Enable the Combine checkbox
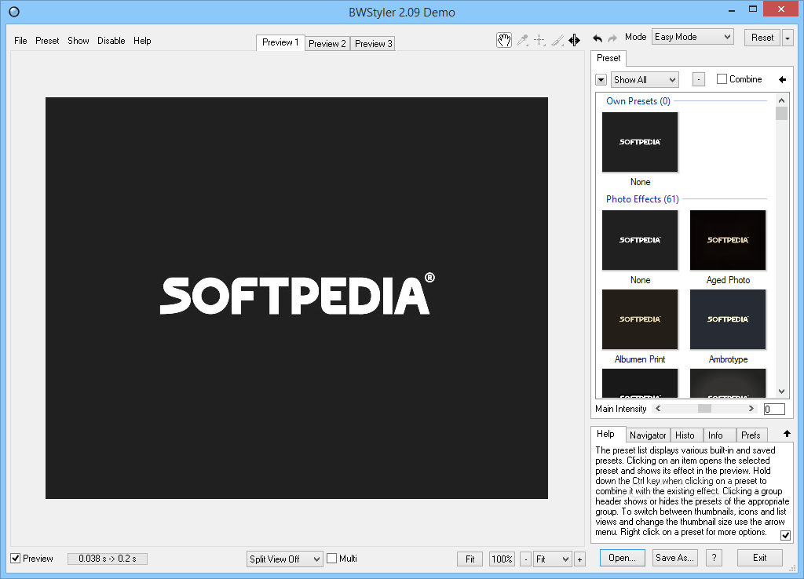The width and height of the screenshot is (804, 579). 722,79
